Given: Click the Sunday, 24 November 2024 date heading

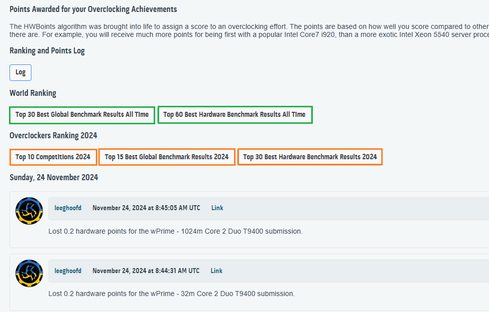Looking at the screenshot, I should 54,178.
